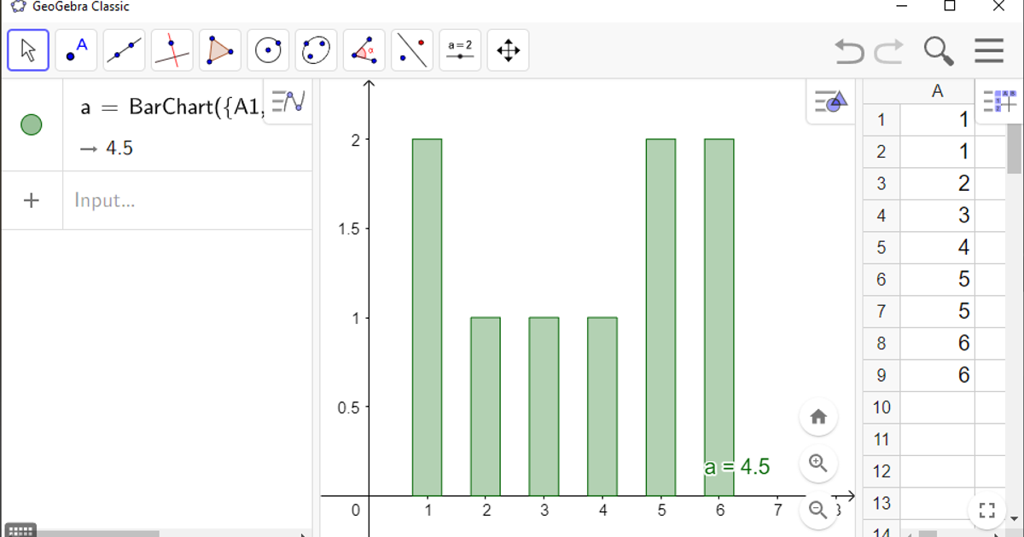Select the Slider tool
The width and height of the screenshot is (1024, 537).
coord(460,49)
